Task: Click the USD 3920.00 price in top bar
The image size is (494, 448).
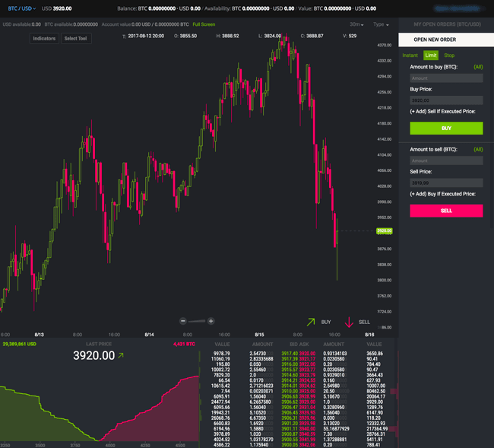Action: tap(57, 8)
